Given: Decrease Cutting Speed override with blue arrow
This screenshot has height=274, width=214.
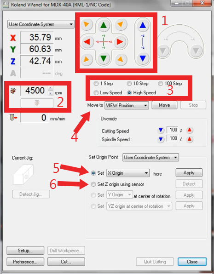Looking at the screenshot, I should pyautogui.click(x=161, y=130).
